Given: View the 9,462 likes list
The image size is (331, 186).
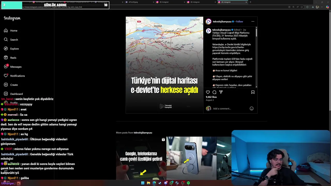Looking at the screenshot, I should 211,97.
